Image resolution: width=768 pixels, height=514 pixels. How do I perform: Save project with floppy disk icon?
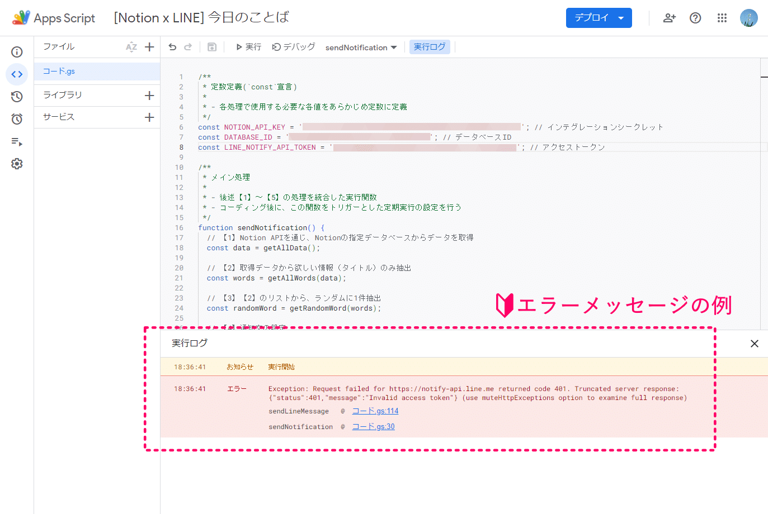[212, 47]
